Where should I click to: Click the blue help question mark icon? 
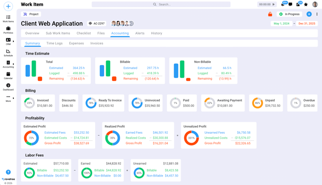(x=8, y=172)
